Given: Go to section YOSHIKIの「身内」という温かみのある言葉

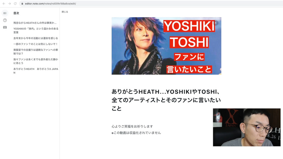Looking at the screenshot, I should tap(36, 30).
